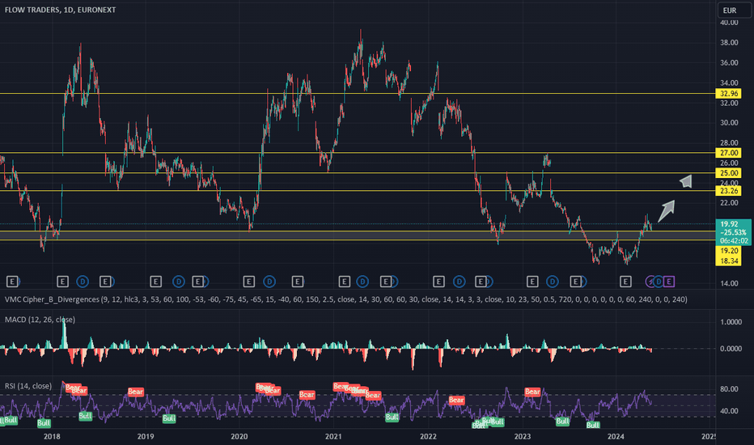Screen dimensions: 754x445
Task: Select the 25.00 yellow price label
Action: (x=729, y=173)
